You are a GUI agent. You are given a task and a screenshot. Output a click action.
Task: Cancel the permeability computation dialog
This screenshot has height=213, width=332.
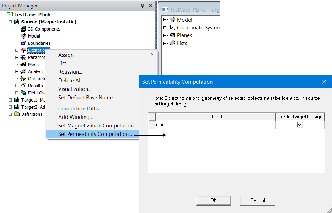(257, 200)
